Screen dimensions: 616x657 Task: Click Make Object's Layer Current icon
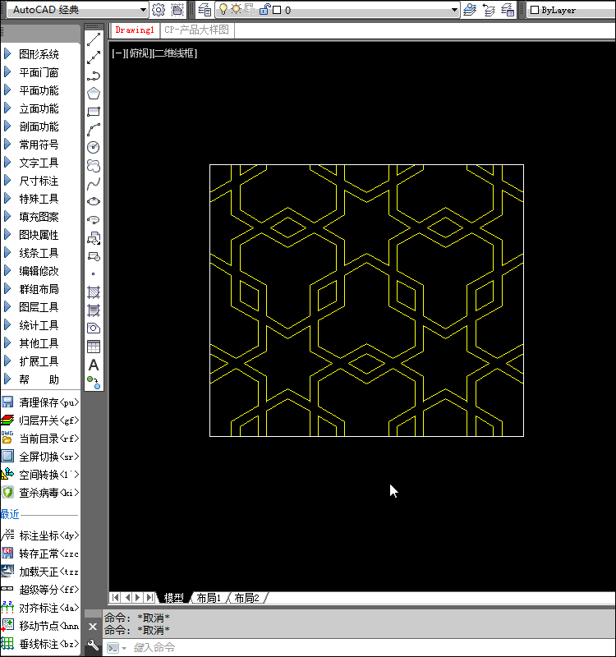tap(470, 10)
